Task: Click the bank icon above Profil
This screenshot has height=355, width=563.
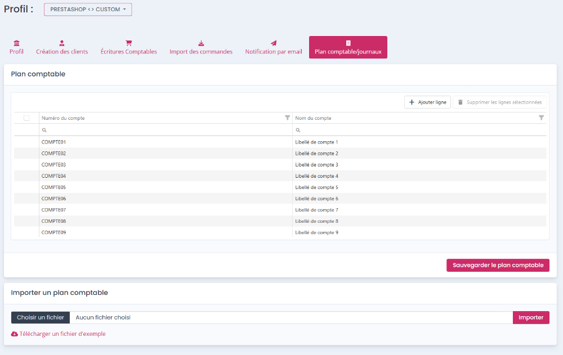Action: coord(16,43)
